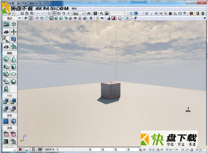The image size is (208, 153).
Task: Click the invert selection icon
Action: point(6,142)
